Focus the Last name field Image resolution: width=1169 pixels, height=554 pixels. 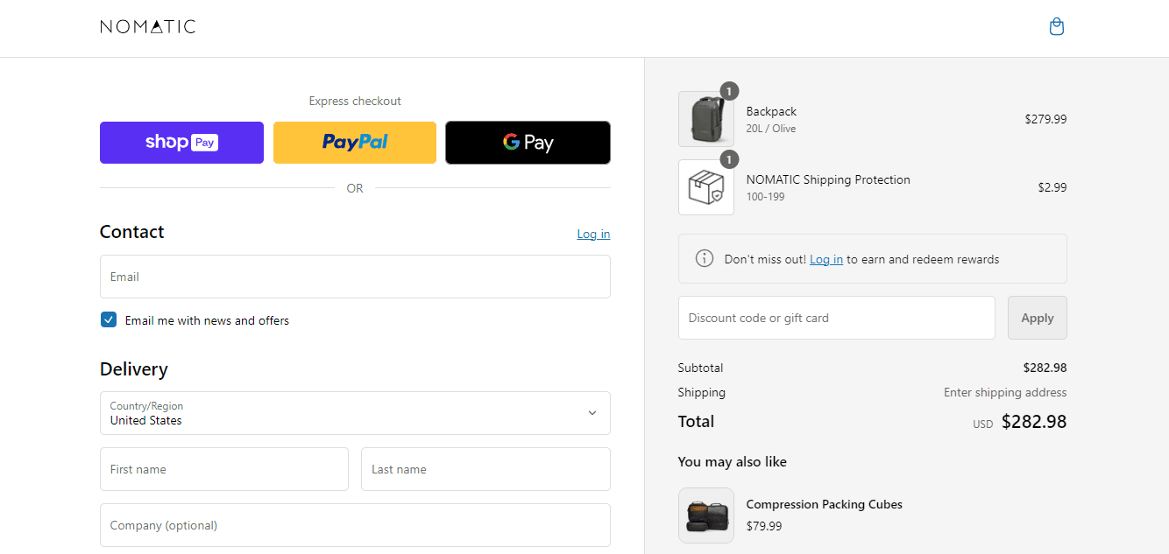(x=485, y=469)
